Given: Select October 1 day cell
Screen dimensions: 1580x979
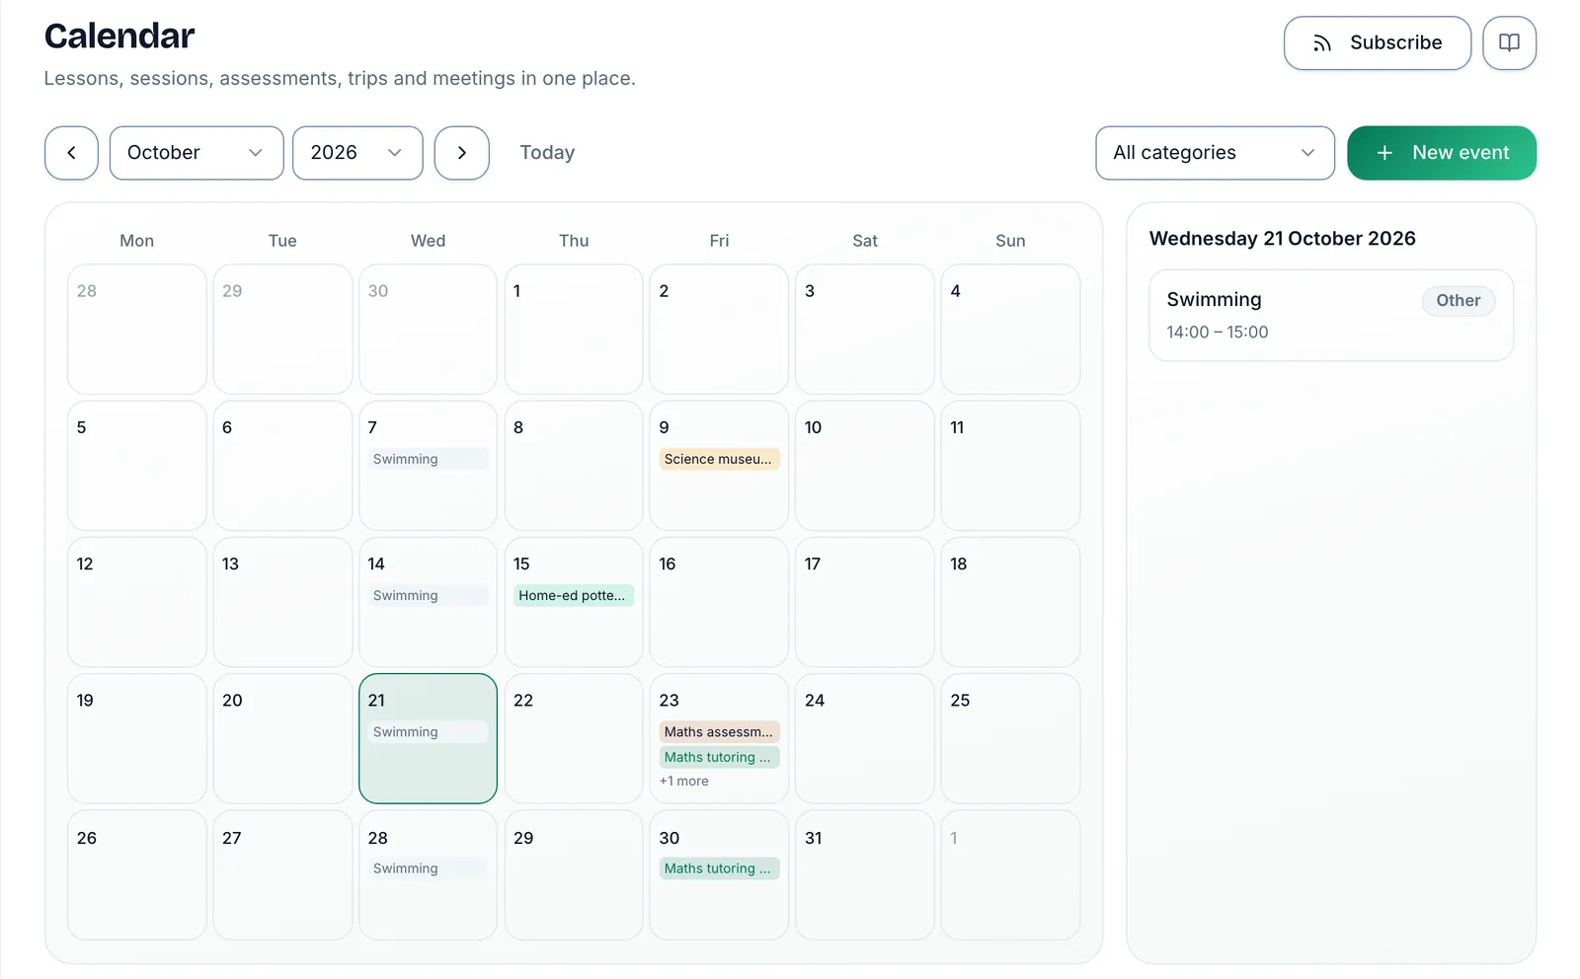Looking at the screenshot, I should 574,329.
